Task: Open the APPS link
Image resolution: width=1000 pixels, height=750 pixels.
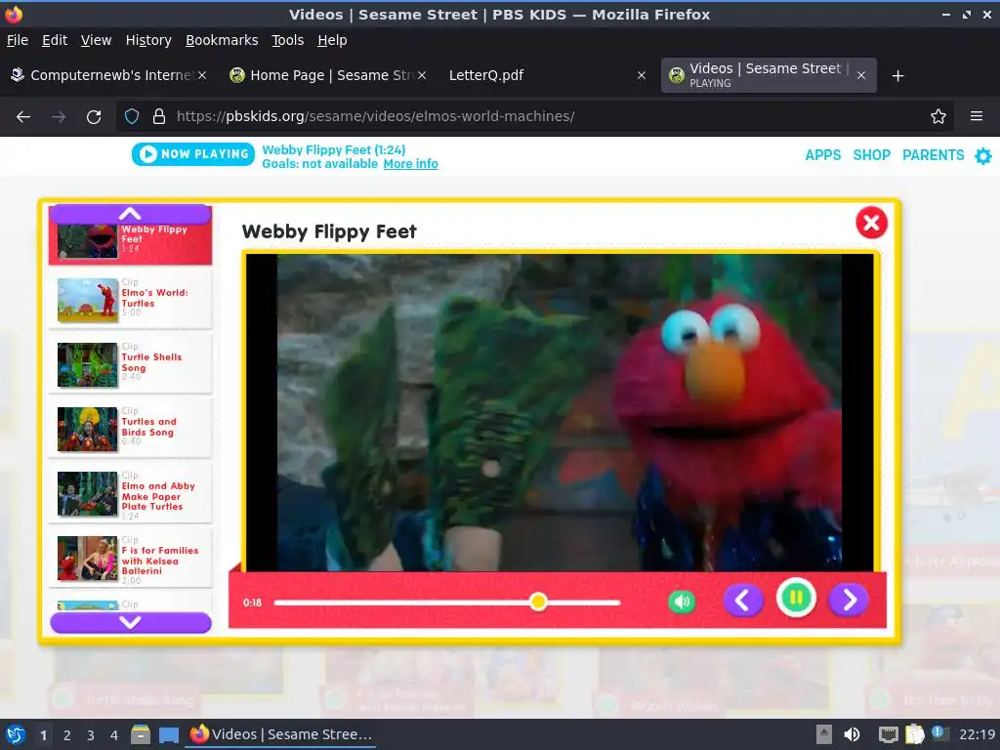Action: [x=822, y=155]
